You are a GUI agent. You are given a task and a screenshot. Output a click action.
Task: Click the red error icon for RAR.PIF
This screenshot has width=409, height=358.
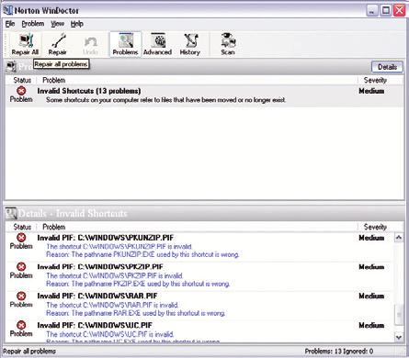point(21,296)
